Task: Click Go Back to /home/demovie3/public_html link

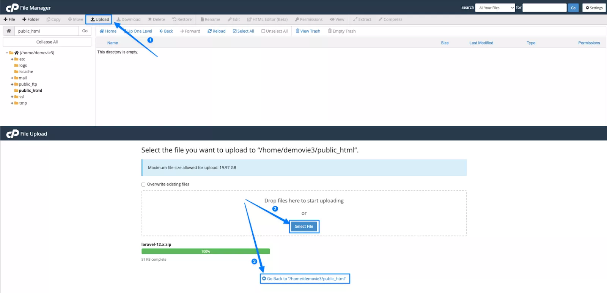Action: point(304,279)
